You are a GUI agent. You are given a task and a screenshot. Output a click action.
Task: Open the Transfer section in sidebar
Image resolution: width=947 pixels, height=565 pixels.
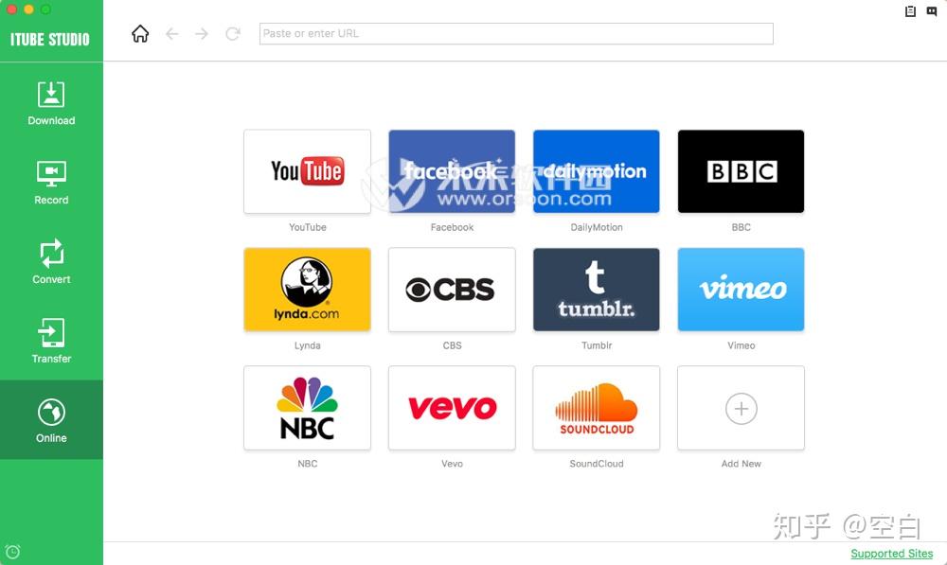coord(51,341)
